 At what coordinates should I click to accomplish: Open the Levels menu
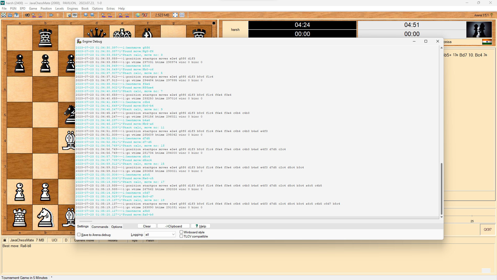[59, 9]
